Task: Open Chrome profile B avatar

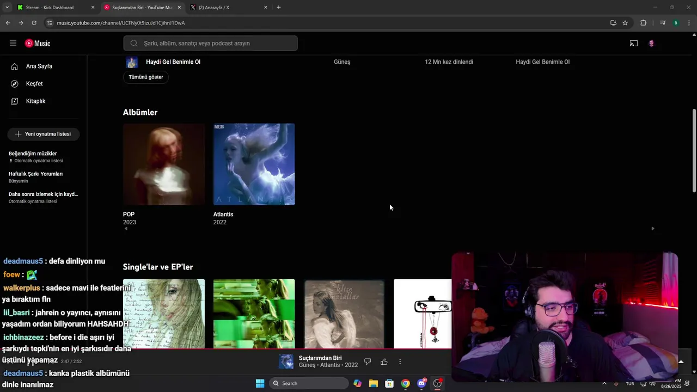Action: point(676,23)
